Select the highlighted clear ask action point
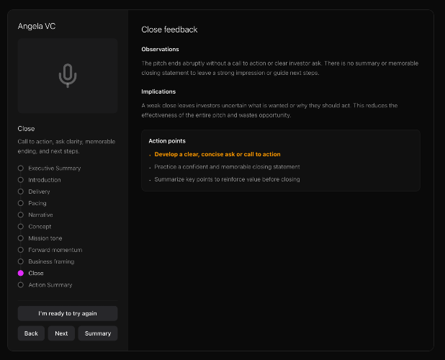 click(217, 154)
